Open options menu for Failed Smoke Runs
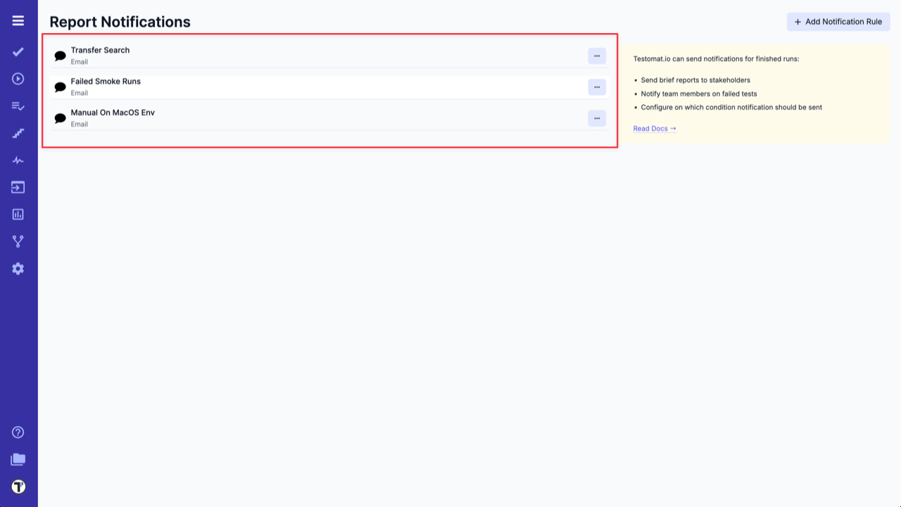Screen dimensions: 901x507 click(x=596, y=87)
